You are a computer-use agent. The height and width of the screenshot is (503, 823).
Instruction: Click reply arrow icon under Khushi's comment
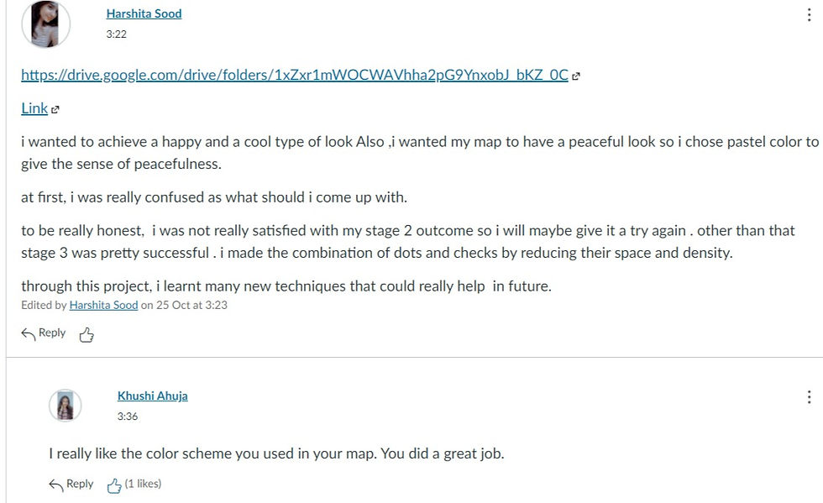click(x=56, y=485)
